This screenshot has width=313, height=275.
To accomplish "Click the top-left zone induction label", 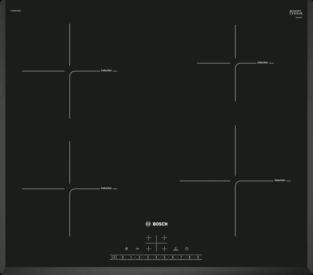I will point(106,70).
